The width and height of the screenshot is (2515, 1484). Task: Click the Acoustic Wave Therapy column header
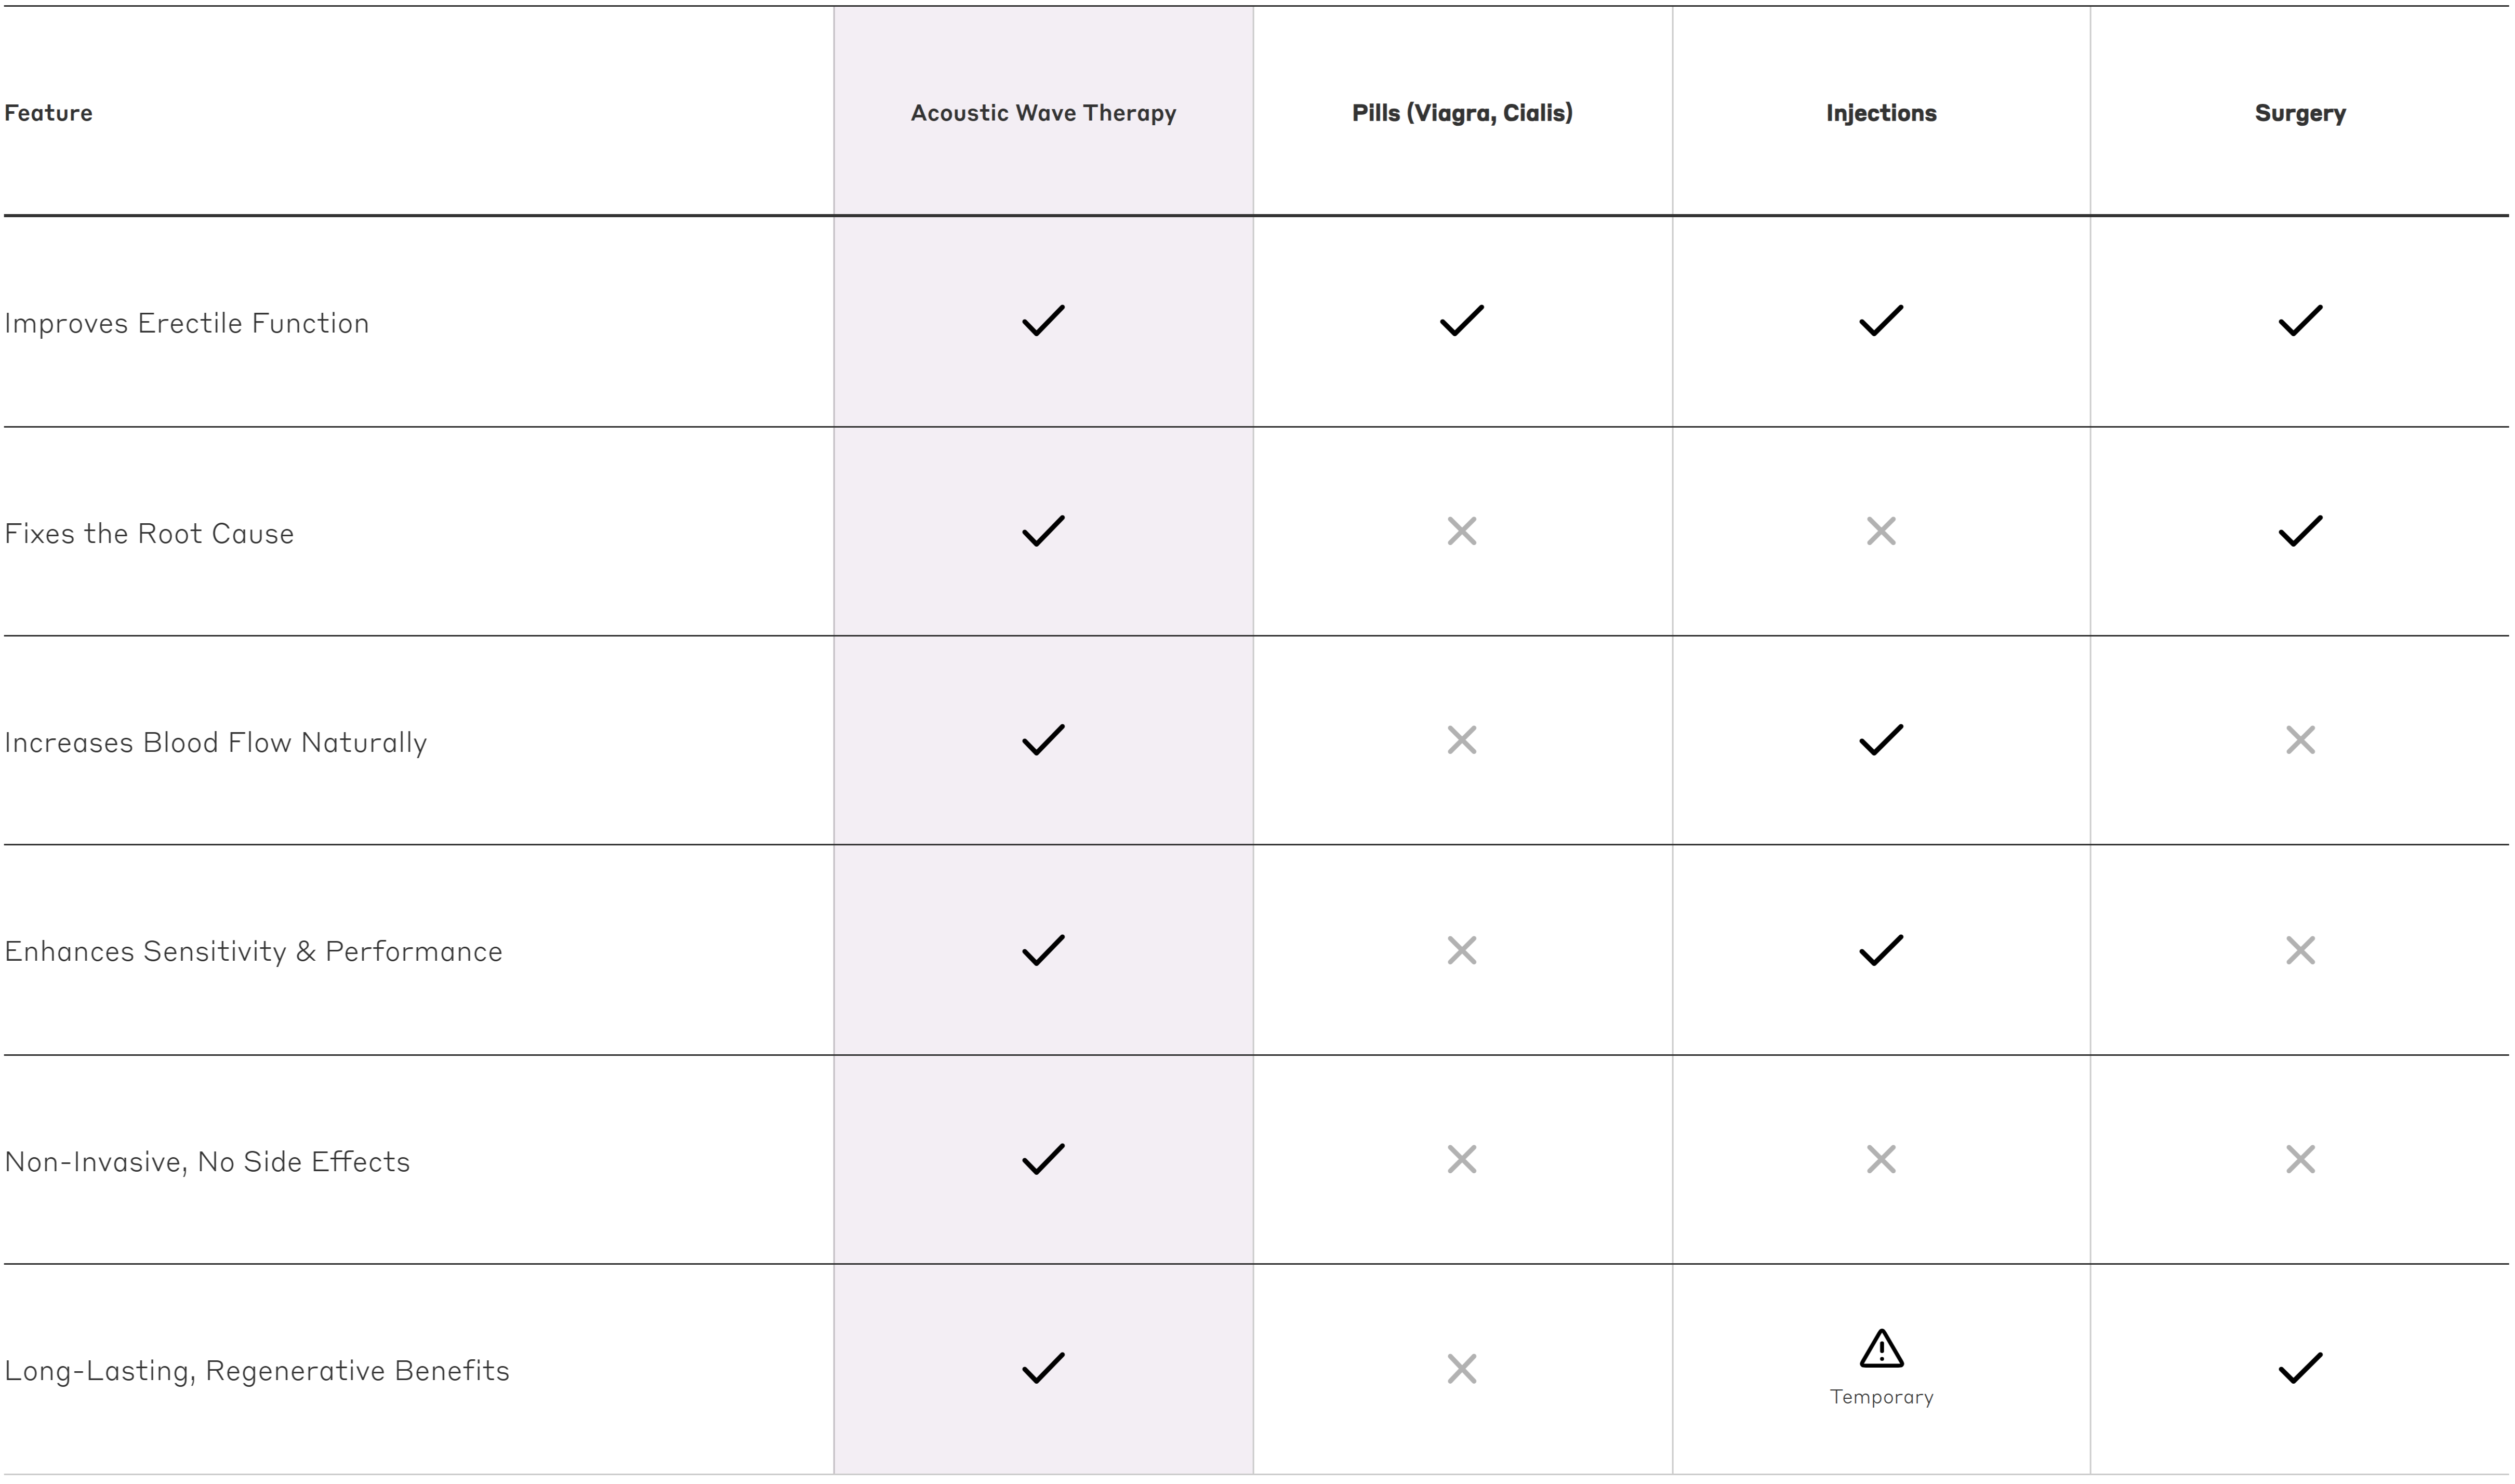pos(1043,113)
